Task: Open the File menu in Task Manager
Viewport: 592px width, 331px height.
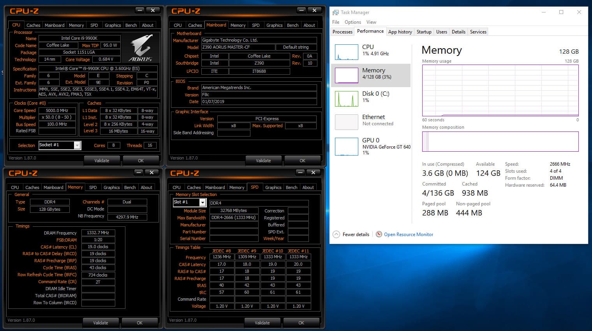Action: (336, 22)
